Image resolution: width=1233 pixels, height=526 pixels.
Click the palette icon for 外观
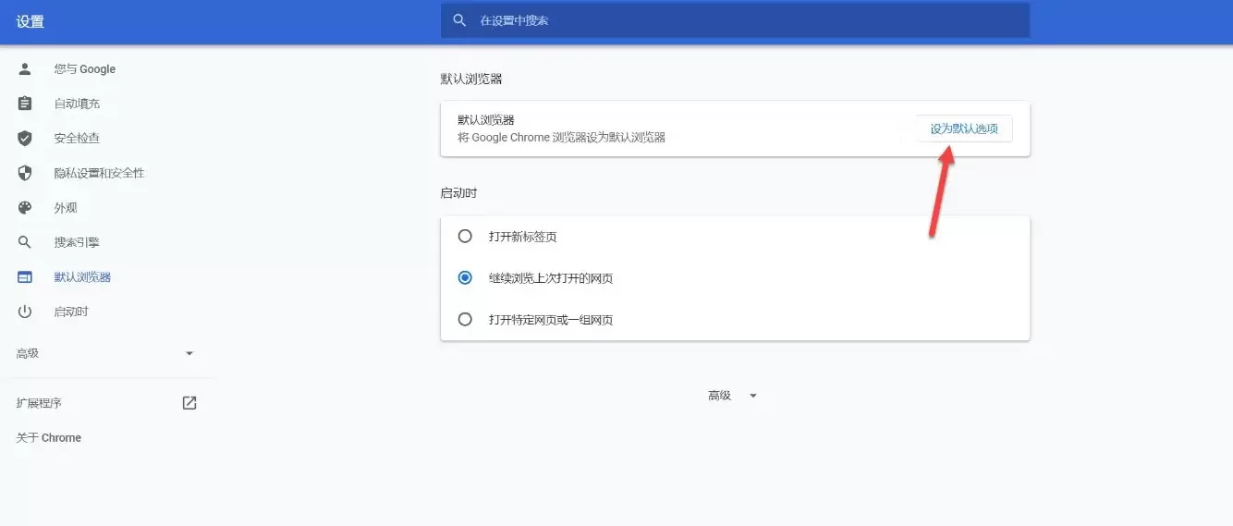pos(25,208)
